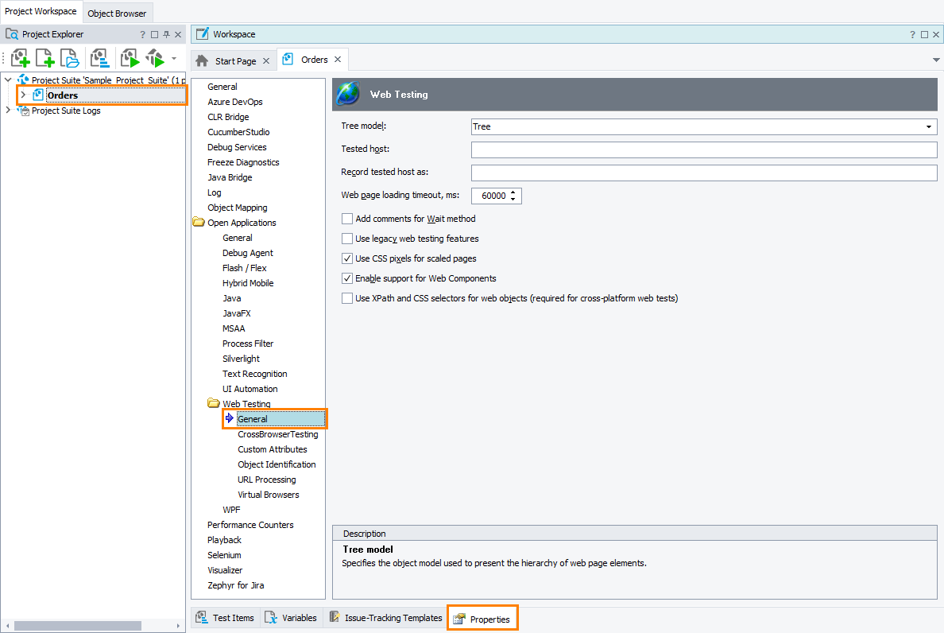Open the Object Mapping page
The image size is (944, 633).
pos(238,208)
